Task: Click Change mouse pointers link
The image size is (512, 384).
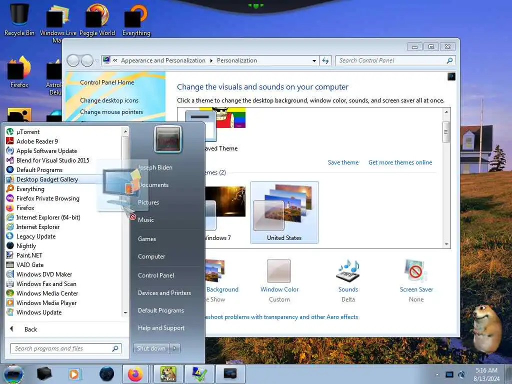Action: tap(111, 112)
